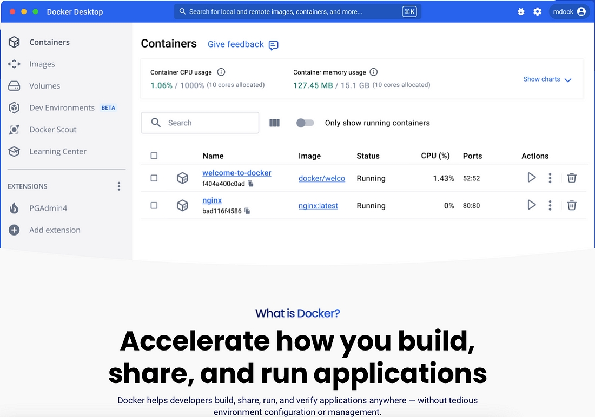Click the Status column header
595x417 pixels.
[x=368, y=156]
